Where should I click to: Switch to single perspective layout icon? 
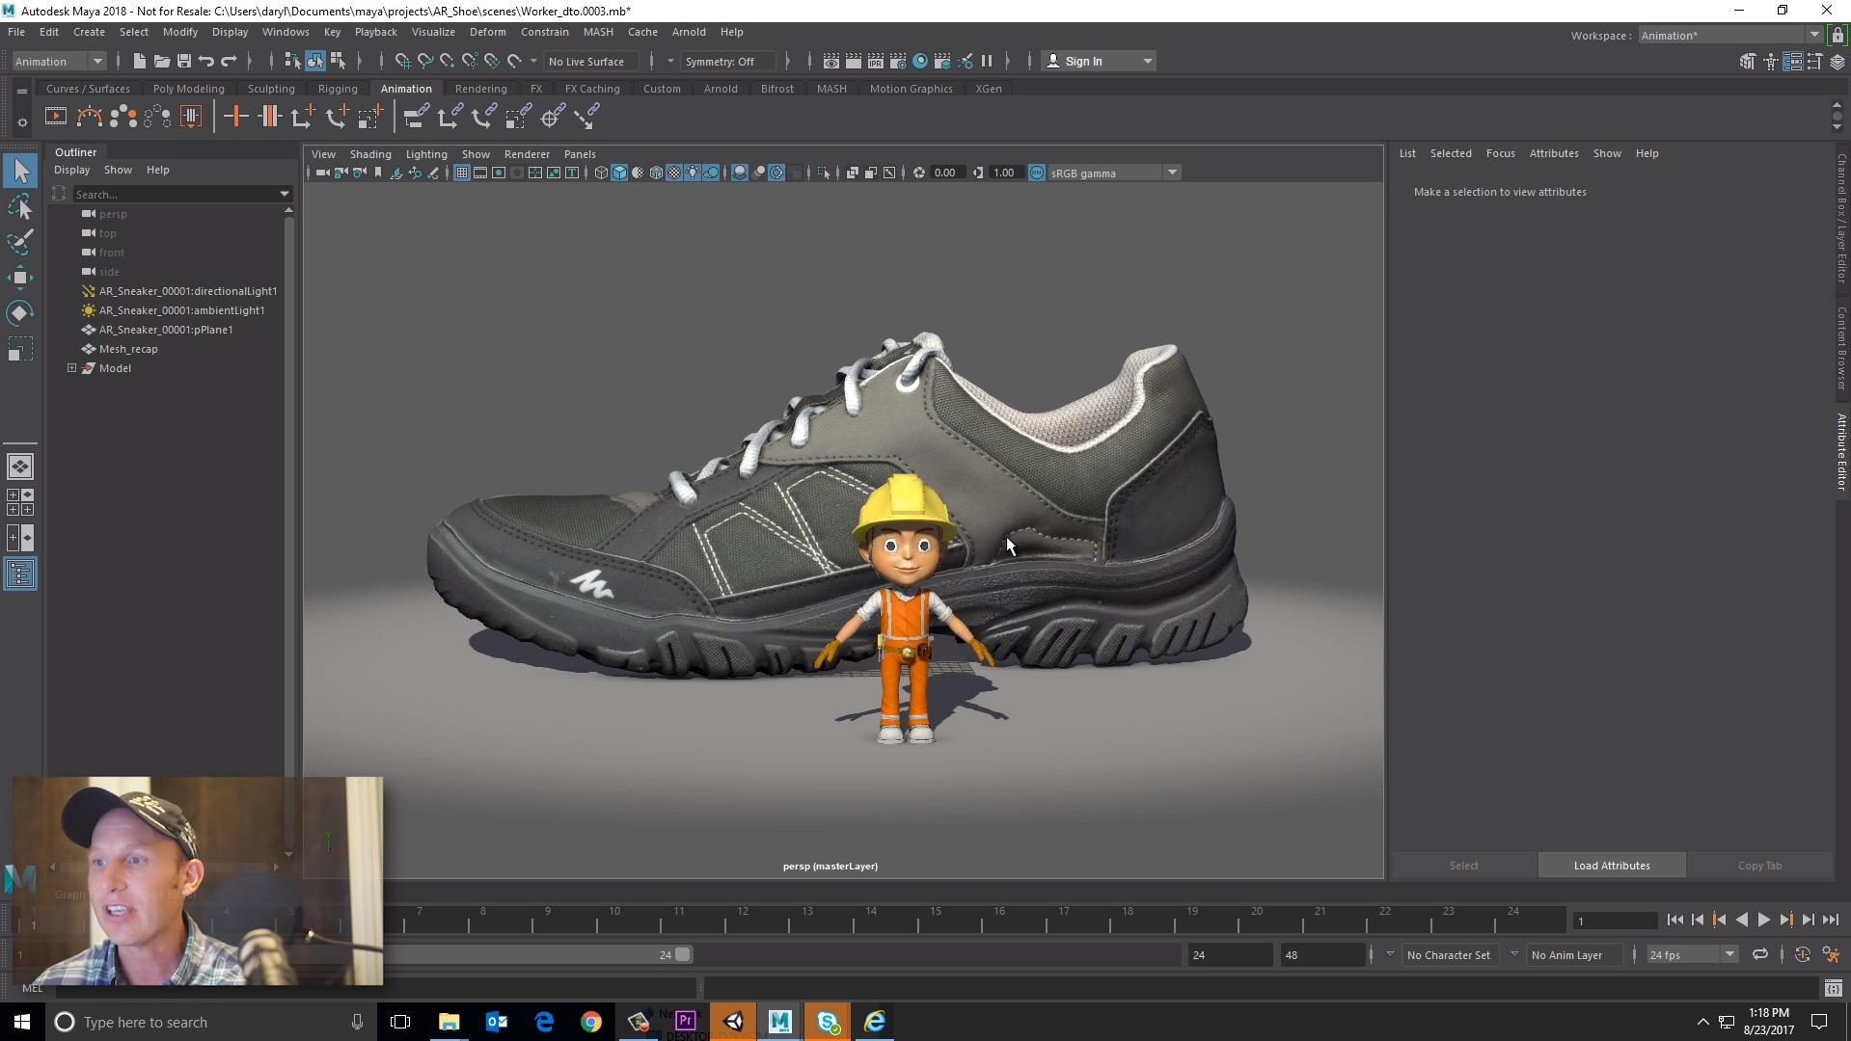[x=20, y=467]
